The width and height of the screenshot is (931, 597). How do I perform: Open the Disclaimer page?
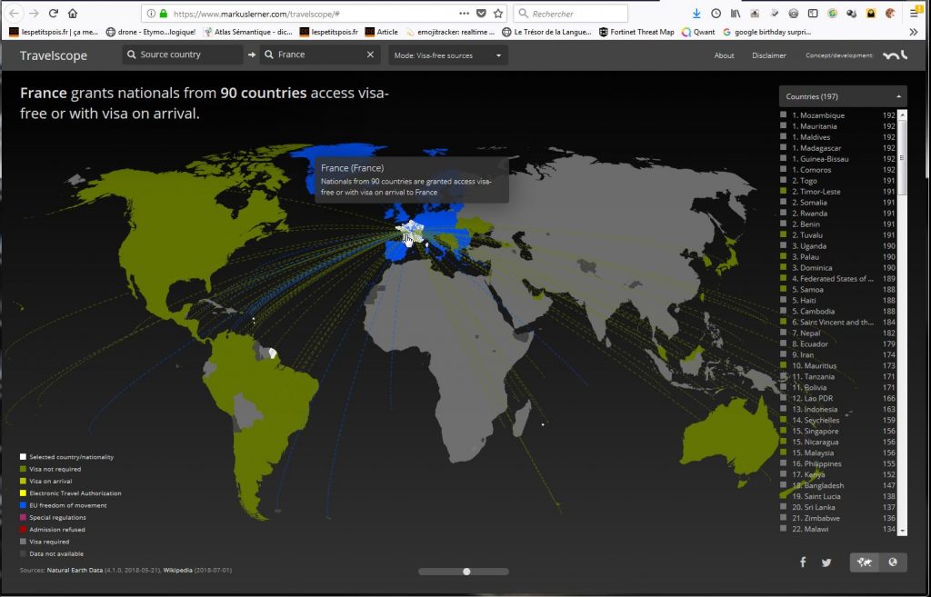coord(769,55)
